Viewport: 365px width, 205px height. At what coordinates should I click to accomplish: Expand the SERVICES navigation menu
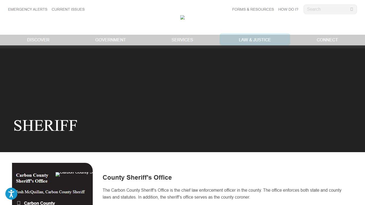[x=182, y=40]
